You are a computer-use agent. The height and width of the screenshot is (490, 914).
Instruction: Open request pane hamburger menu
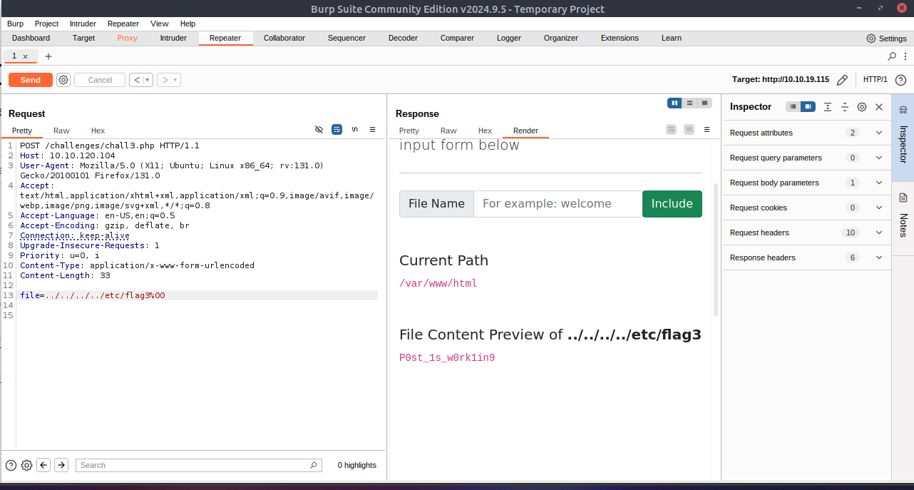click(x=372, y=130)
